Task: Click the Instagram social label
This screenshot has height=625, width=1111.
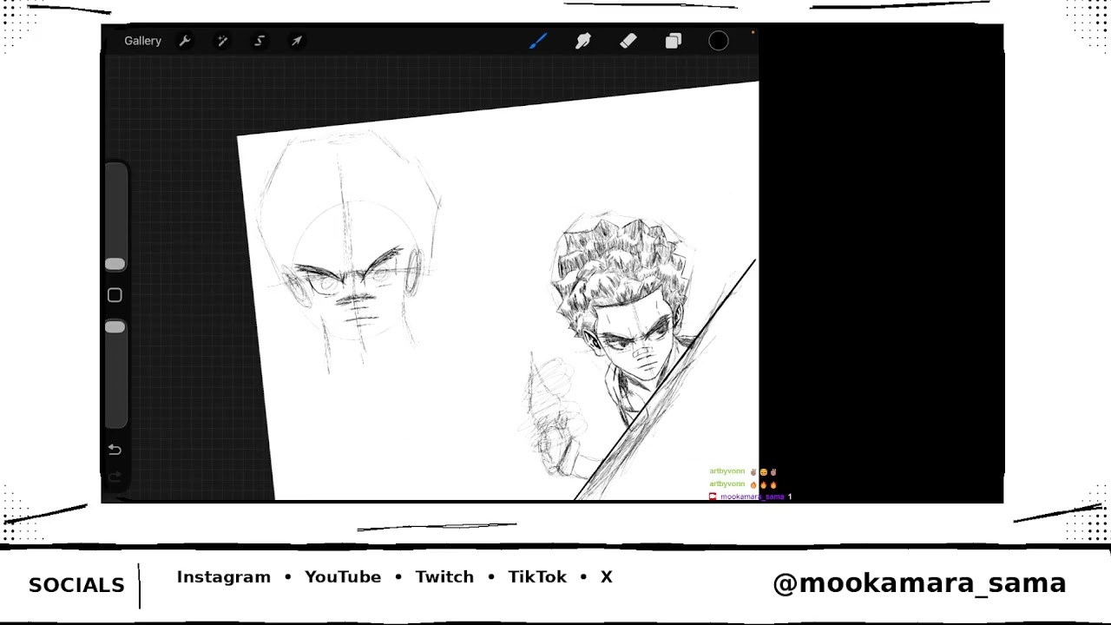Action: coord(224,577)
